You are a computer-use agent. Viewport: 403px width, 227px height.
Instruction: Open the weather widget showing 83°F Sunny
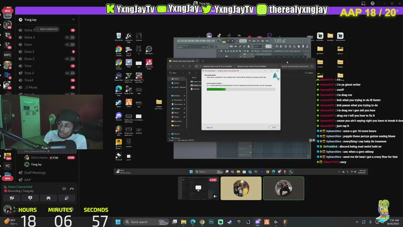click(10, 222)
